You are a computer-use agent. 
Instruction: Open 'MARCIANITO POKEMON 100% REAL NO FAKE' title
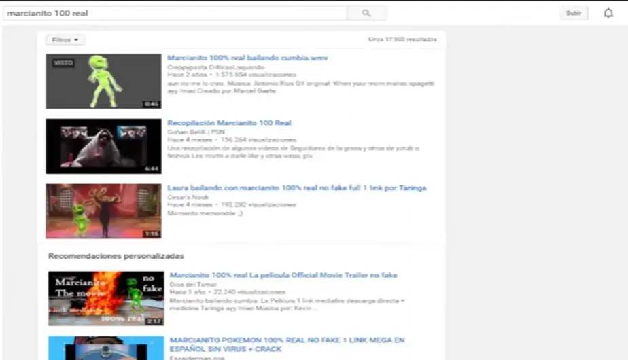287,344
